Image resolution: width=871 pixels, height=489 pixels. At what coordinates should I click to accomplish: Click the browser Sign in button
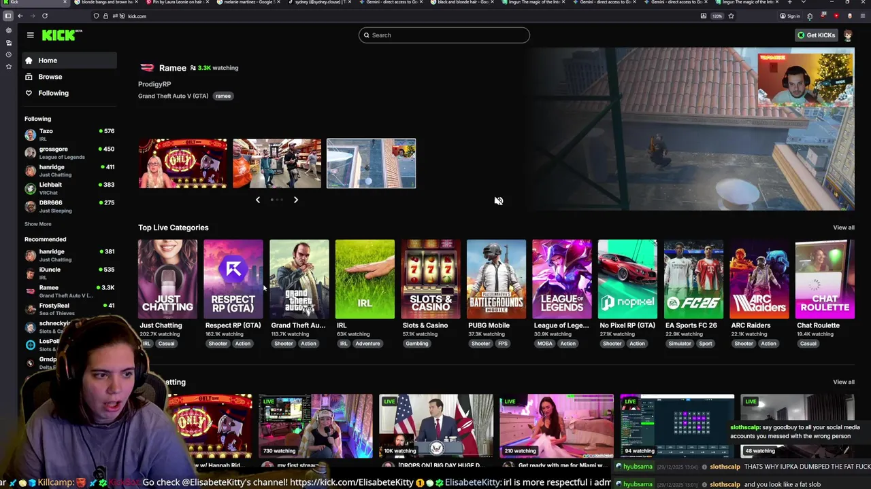789,16
